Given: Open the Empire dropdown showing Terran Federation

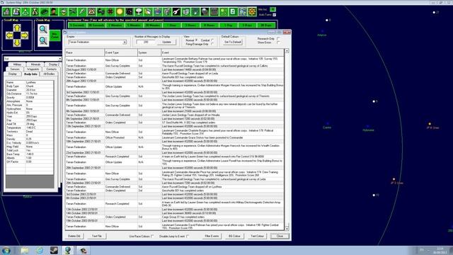Looking at the screenshot, I should pos(97,42).
